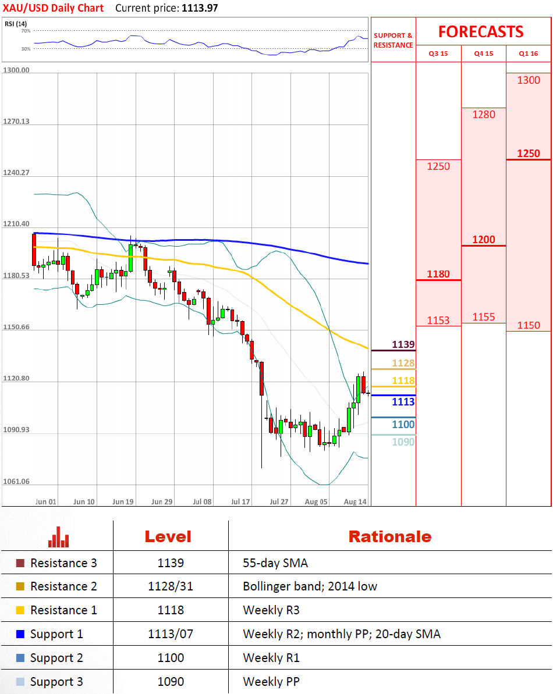Click the 1150 value in Q1 16

[529, 325]
